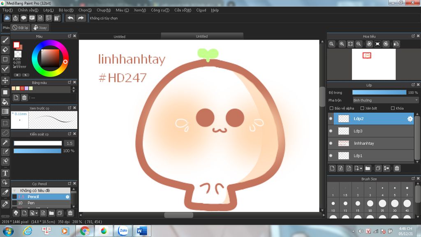421x237 pixels.
Task: Delete the brush with the trash icon
Action: coord(70,213)
